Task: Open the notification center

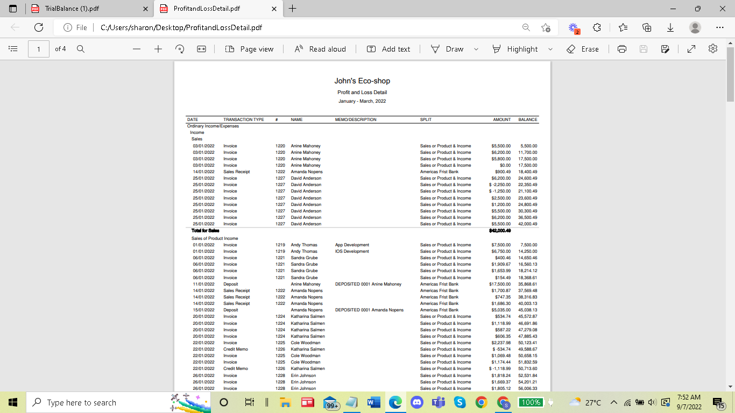Action: pyautogui.click(x=718, y=402)
